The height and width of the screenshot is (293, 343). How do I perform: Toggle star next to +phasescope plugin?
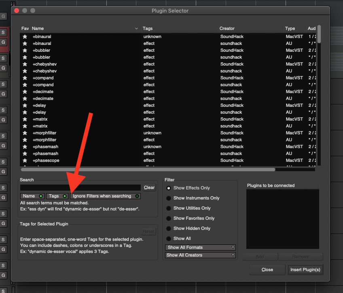tap(25, 160)
